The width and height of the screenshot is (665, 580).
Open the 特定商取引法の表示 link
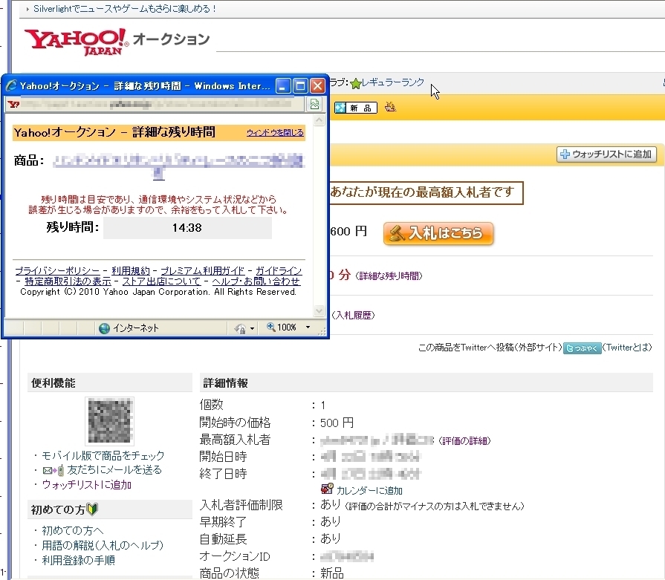pos(68,281)
